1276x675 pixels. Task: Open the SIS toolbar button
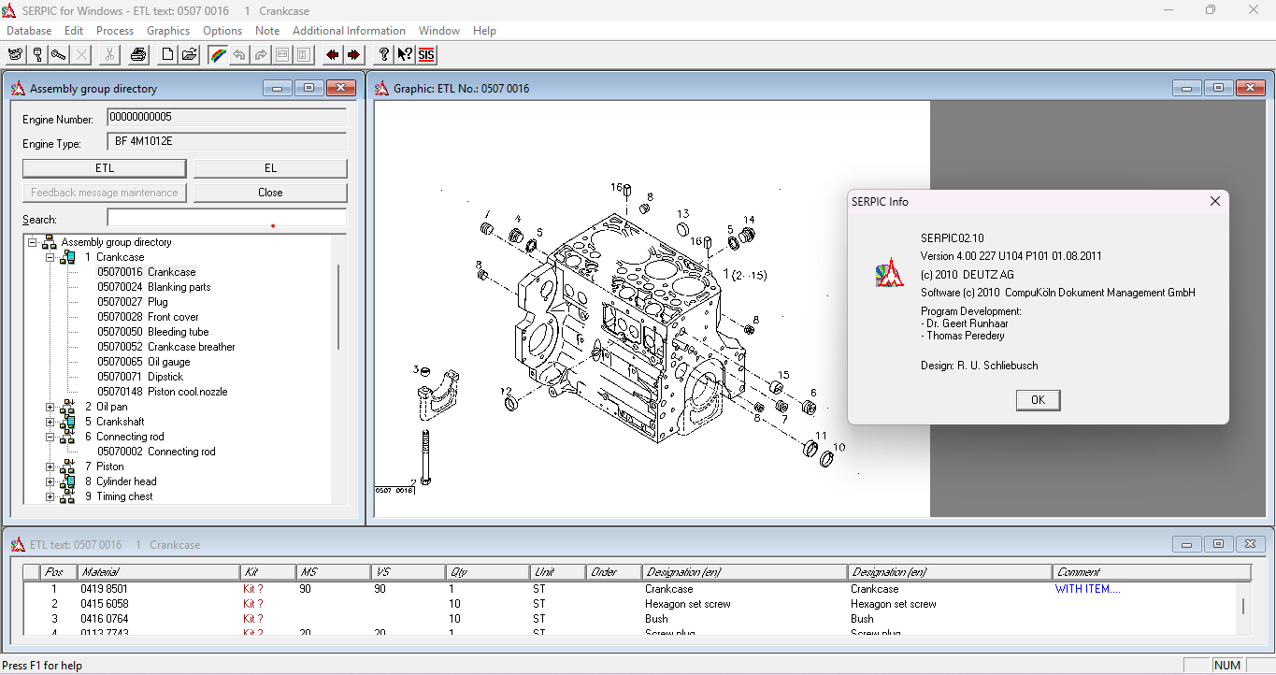pos(426,54)
